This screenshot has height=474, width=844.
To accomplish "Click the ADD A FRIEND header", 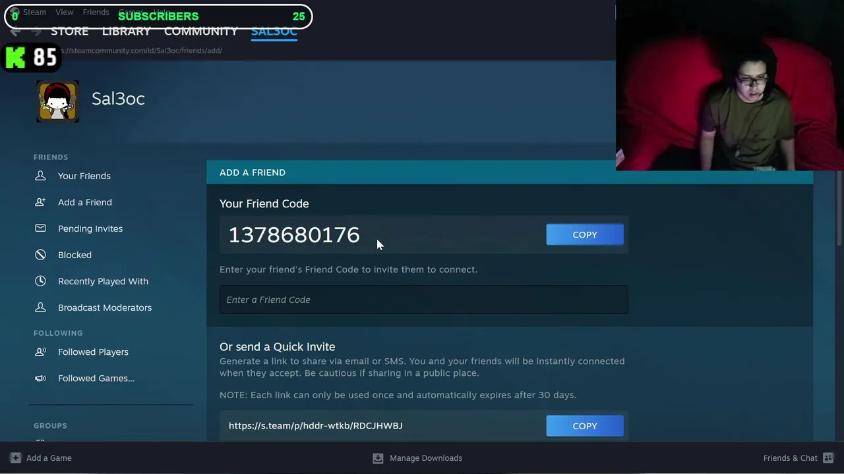I will [253, 172].
